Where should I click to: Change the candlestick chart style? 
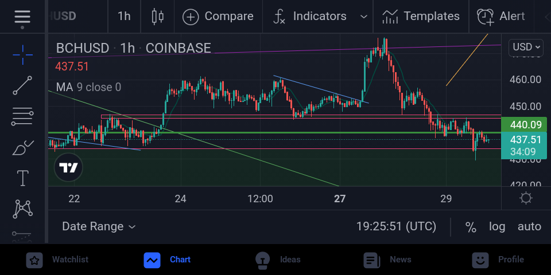click(x=158, y=17)
